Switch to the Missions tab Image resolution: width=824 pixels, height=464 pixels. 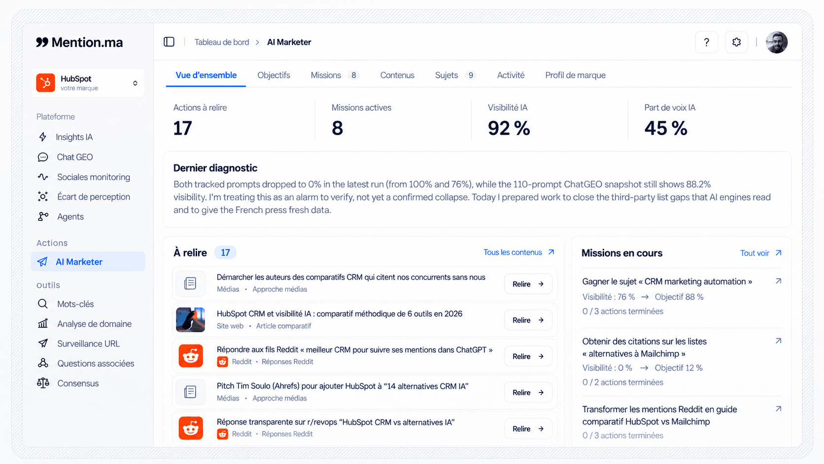(x=335, y=75)
